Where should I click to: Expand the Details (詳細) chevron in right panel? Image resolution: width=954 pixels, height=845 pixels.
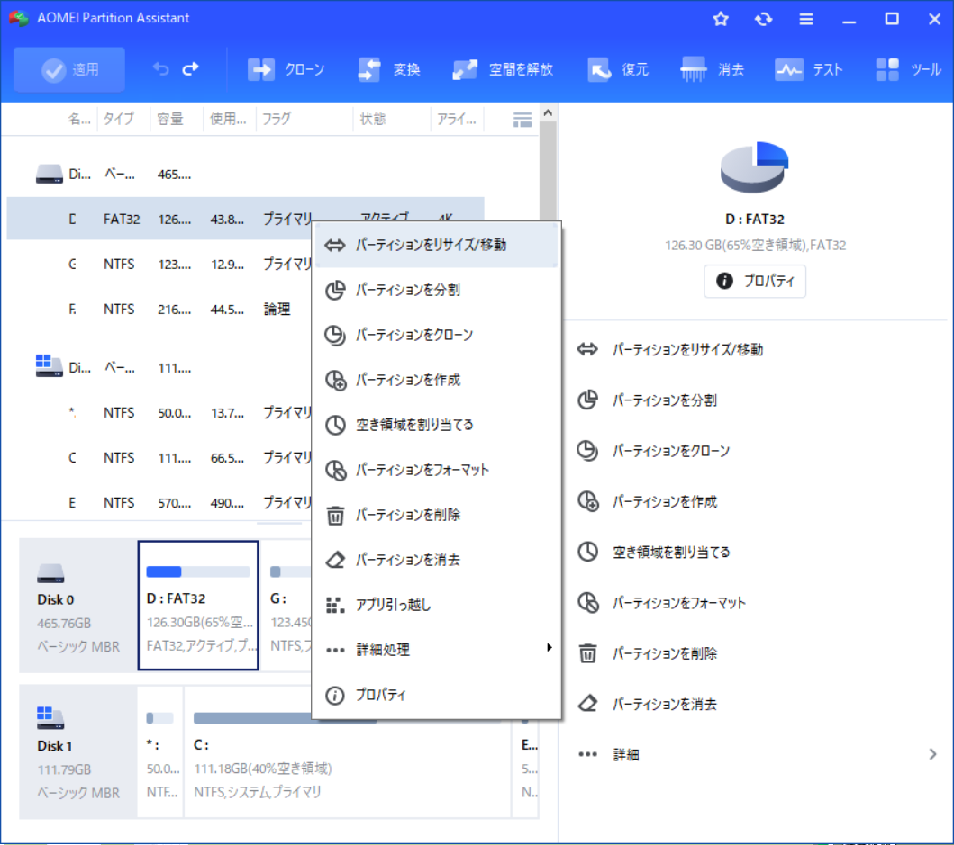click(x=932, y=754)
